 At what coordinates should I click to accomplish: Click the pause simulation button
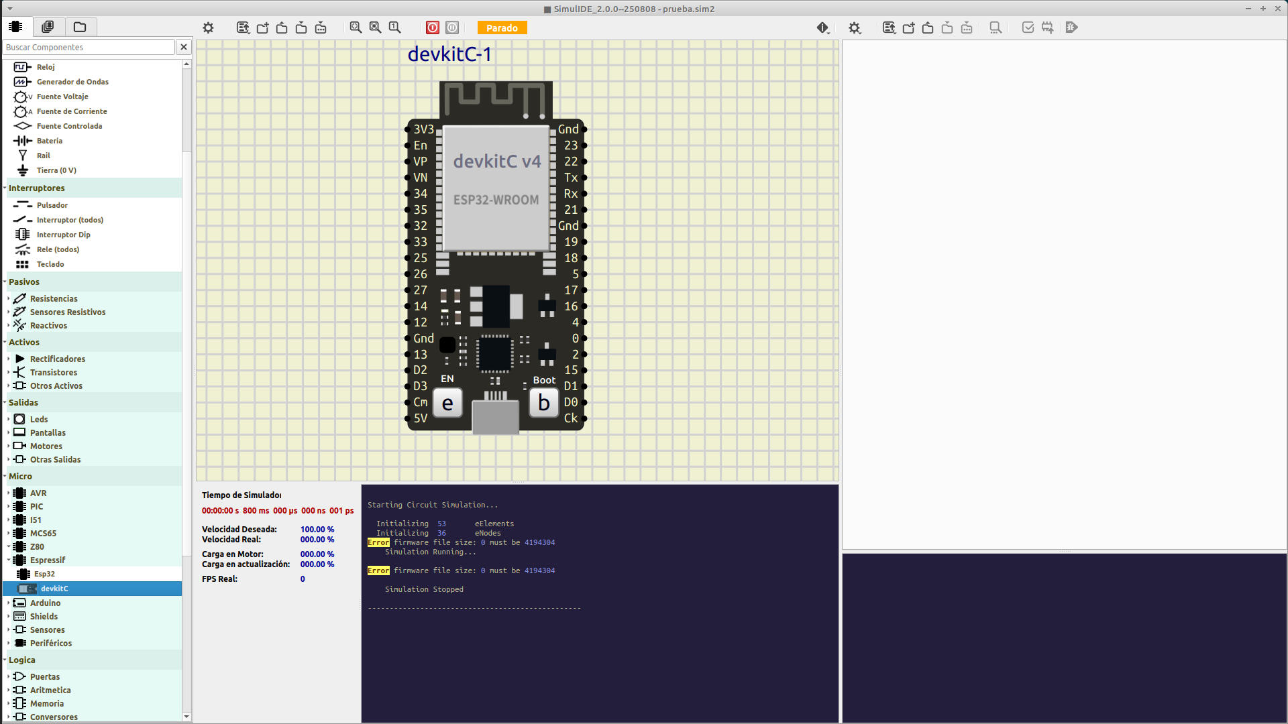[452, 27]
